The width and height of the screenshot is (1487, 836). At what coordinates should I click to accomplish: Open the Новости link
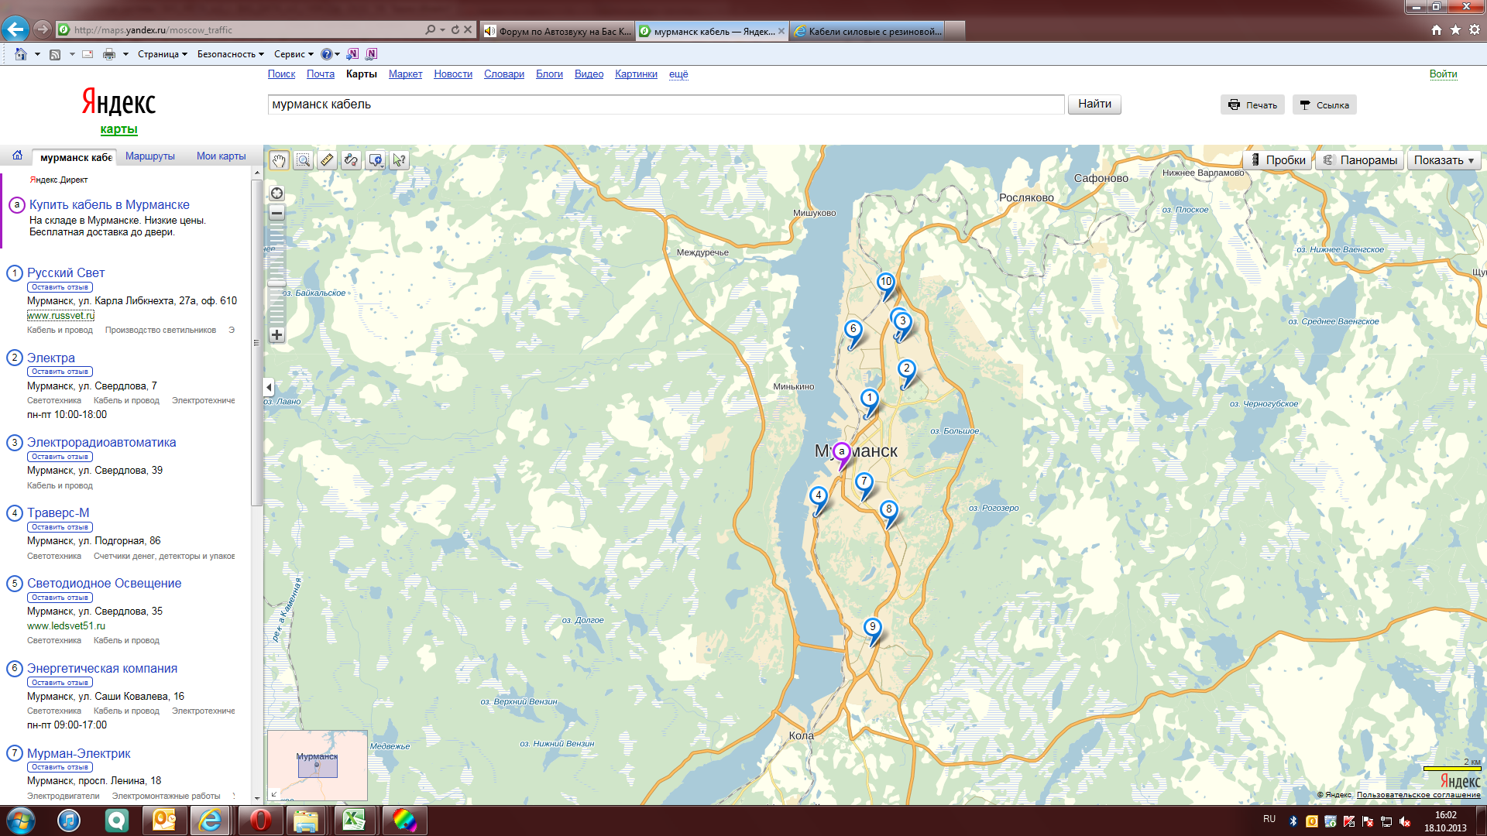(453, 74)
